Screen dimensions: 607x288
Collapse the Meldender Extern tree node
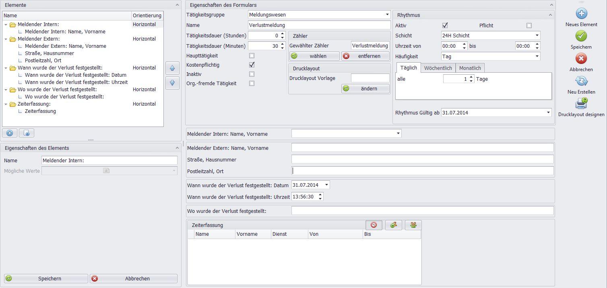[6, 39]
